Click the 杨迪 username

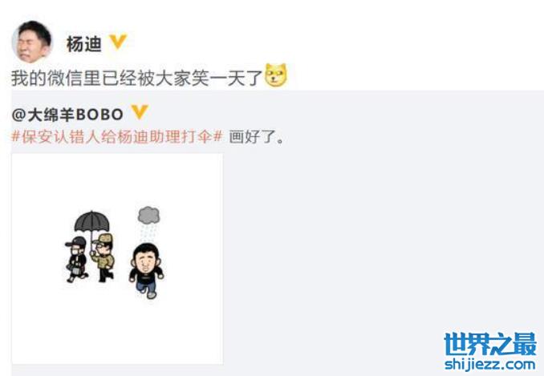[83, 44]
